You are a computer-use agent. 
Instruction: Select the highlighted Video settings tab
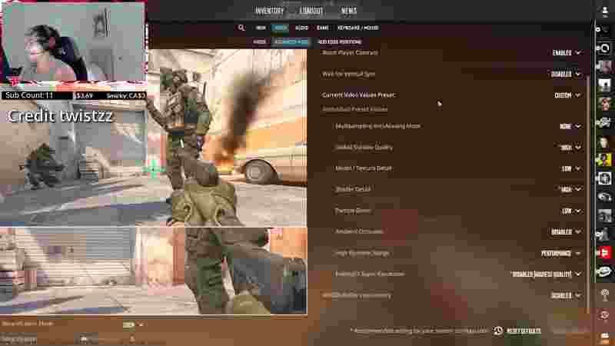pyautogui.click(x=280, y=28)
